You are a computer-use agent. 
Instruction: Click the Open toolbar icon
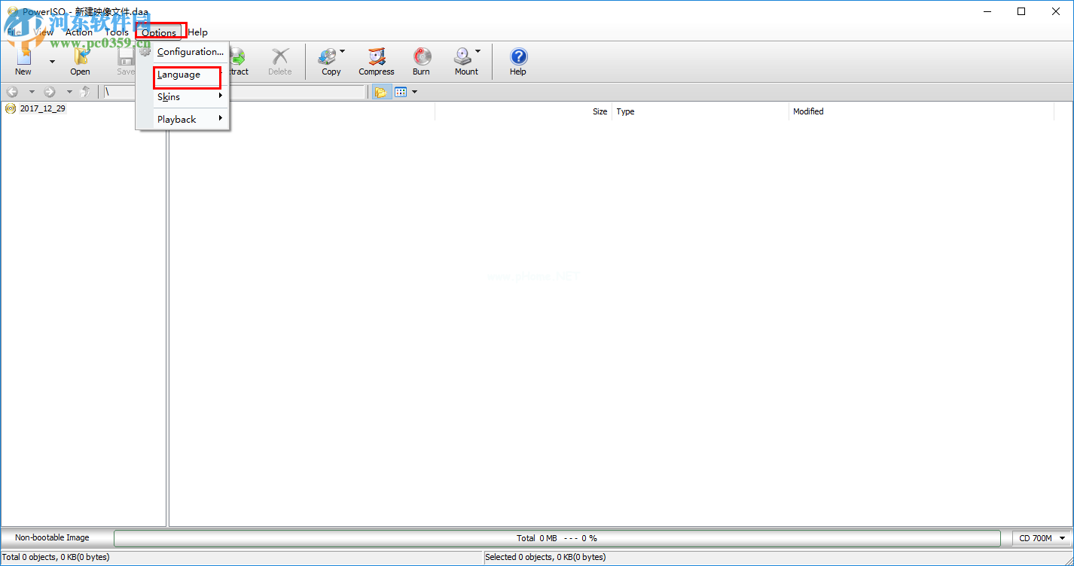(x=81, y=56)
